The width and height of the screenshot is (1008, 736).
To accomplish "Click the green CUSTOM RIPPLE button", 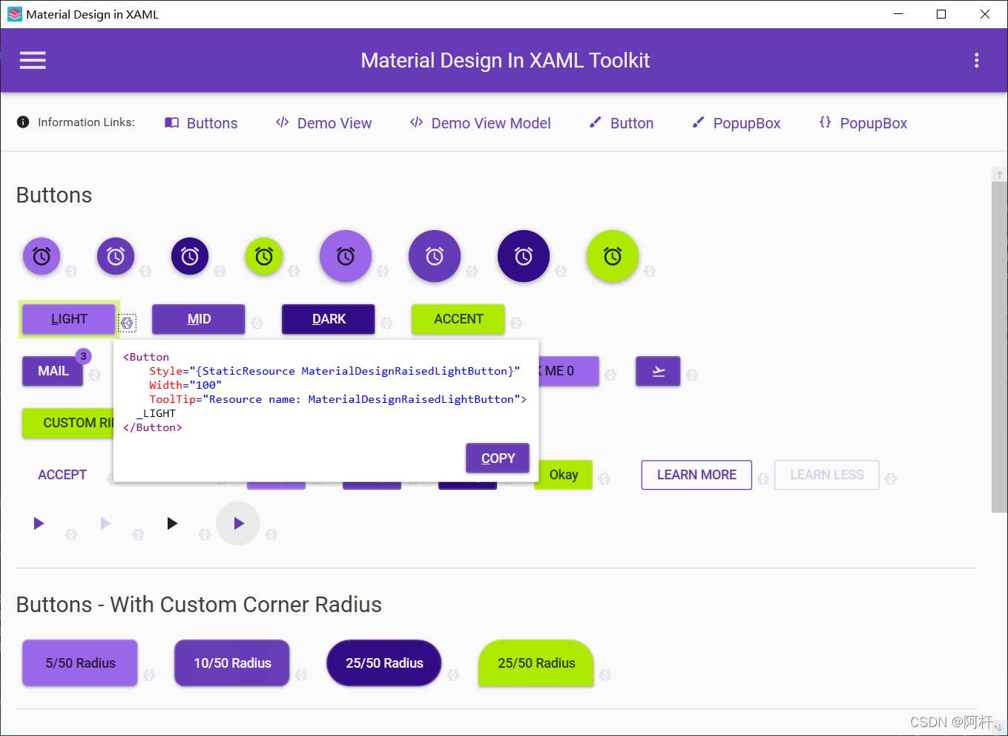I will coord(68,423).
